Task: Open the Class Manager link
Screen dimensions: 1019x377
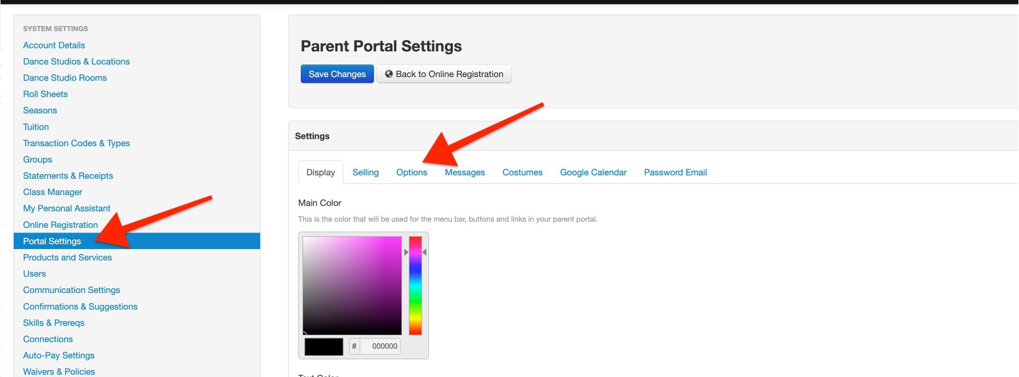Action: (53, 192)
